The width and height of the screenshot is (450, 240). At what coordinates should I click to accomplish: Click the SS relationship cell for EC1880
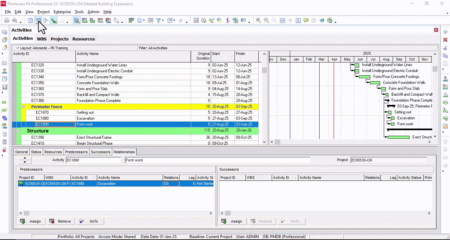pos(171,183)
